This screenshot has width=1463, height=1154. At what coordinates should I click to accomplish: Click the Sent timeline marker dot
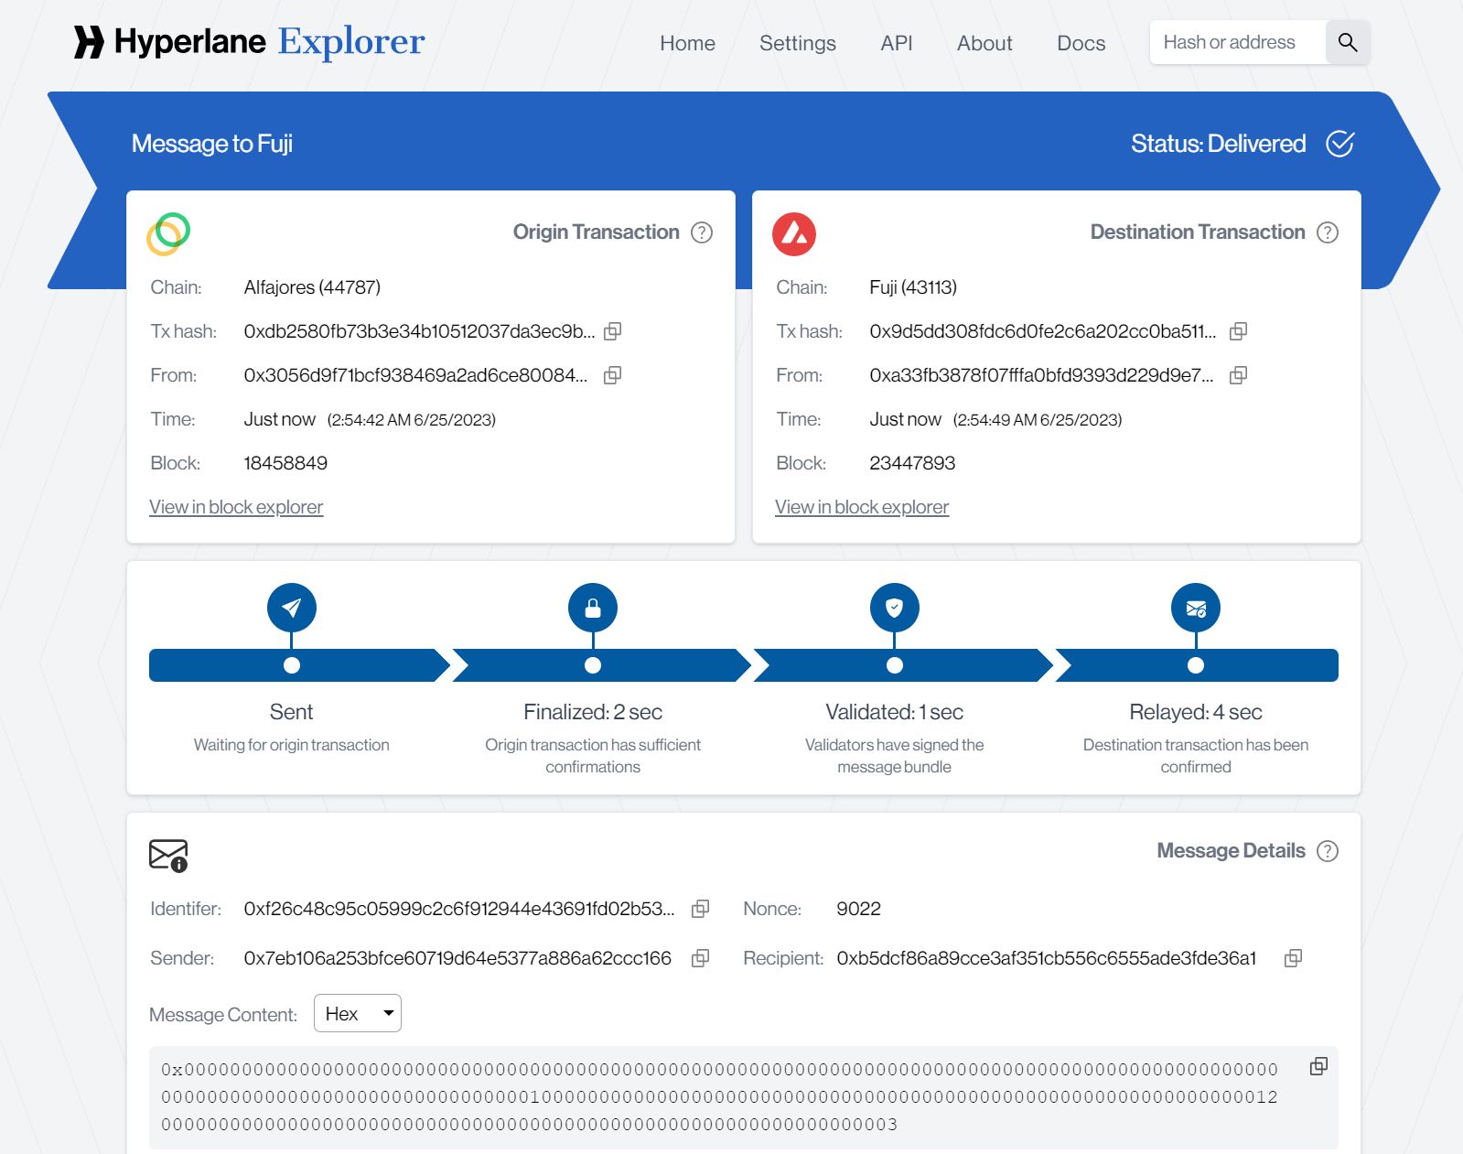[x=292, y=665]
